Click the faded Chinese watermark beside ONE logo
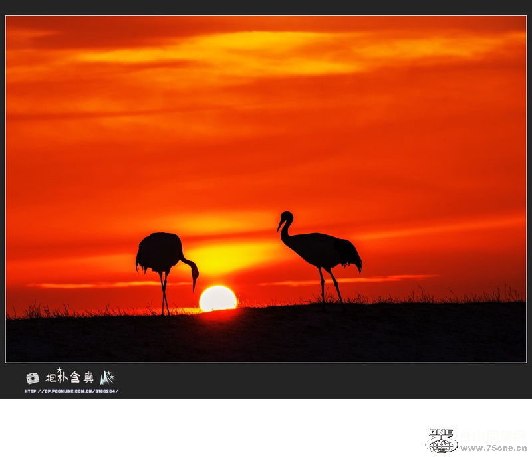Image resolution: width=532 pixels, height=457 pixels. pos(493,436)
